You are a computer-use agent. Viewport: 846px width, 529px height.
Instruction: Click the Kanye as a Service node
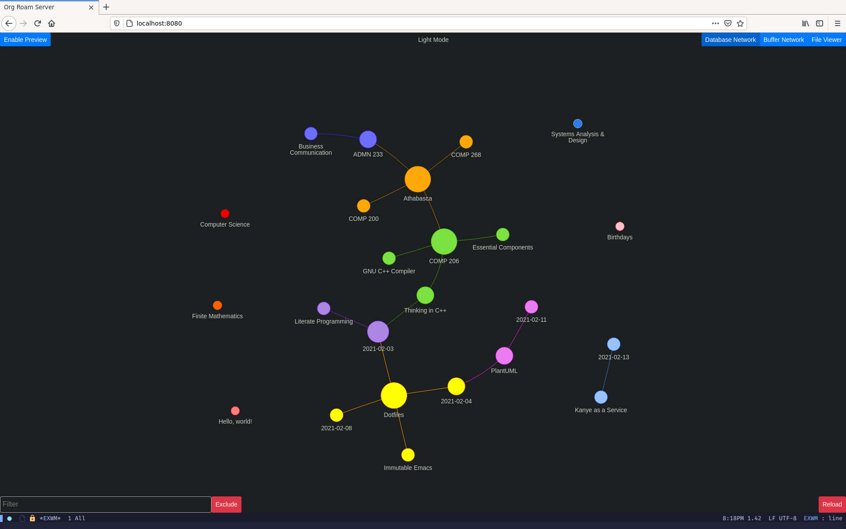(x=600, y=397)
